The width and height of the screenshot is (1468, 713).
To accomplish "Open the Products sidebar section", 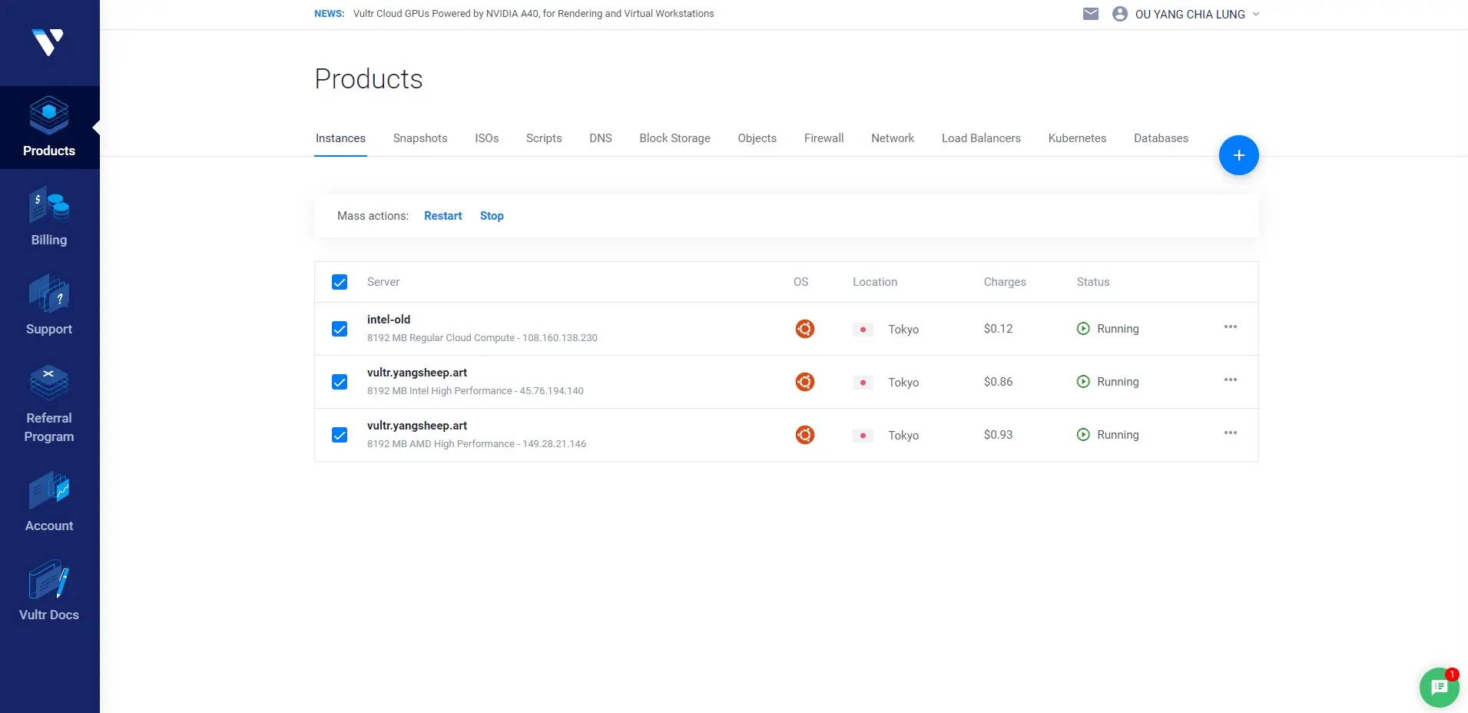I will tap(49, 128).
